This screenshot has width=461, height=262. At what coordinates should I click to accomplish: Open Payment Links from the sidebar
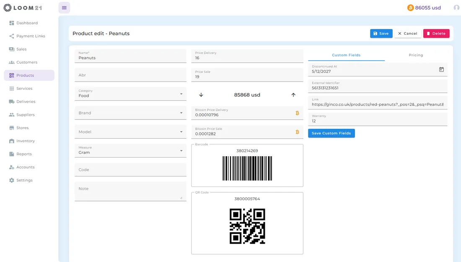pos(29,36)
